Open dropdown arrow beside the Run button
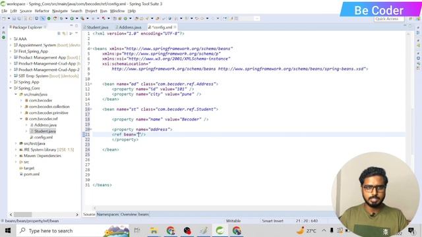422x237 pixels. point(76,18)
